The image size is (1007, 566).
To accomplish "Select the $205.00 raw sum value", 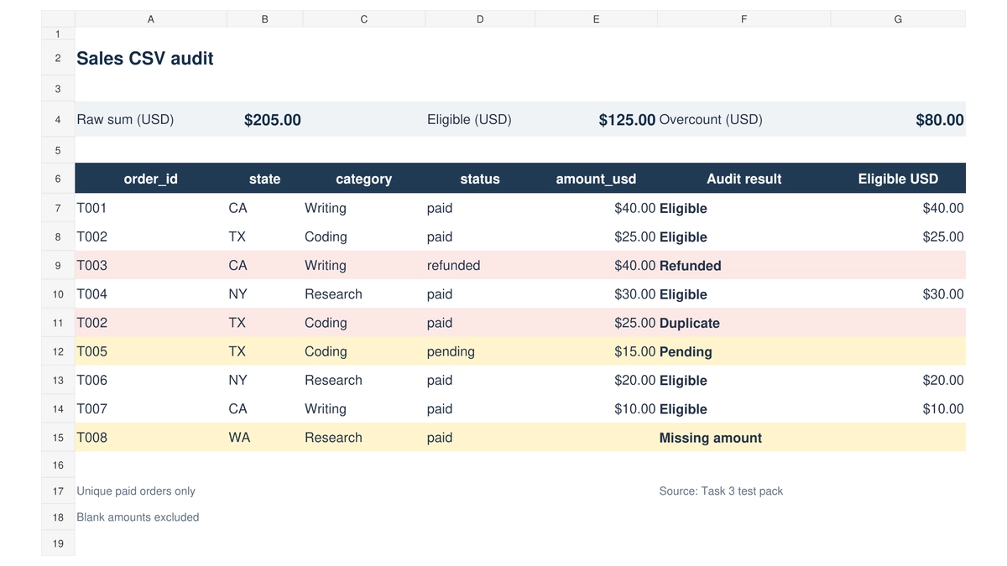I will point(264,120).
